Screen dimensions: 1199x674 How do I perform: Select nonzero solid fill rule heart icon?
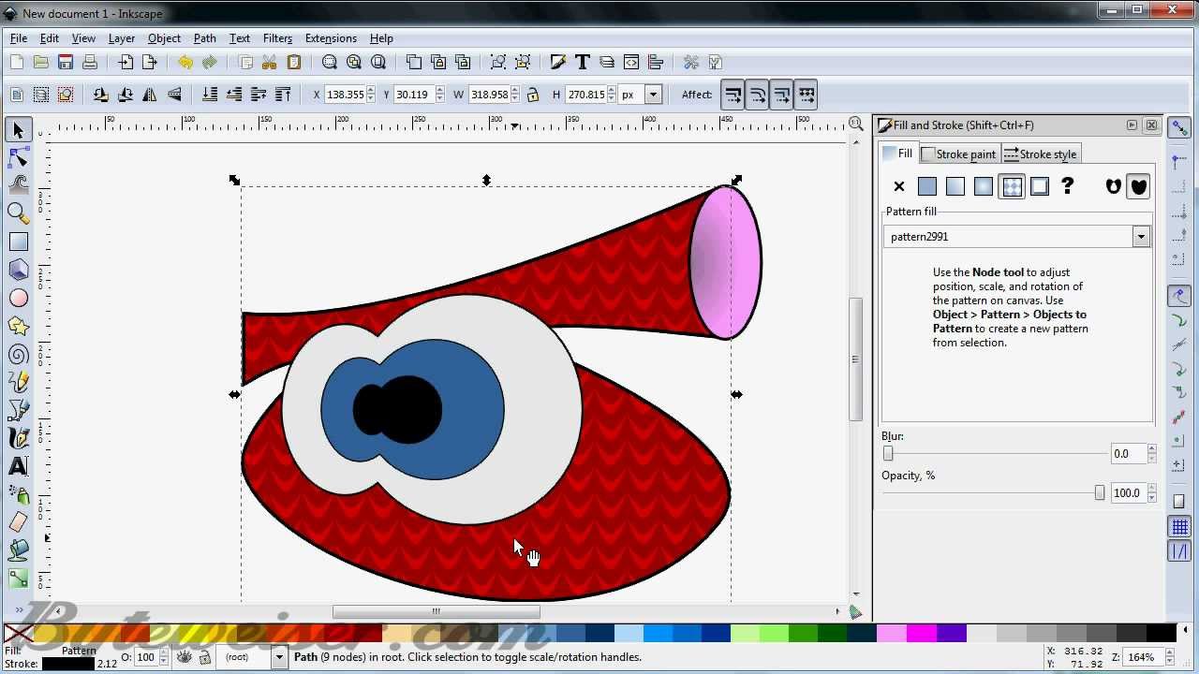coord(1138,186)
